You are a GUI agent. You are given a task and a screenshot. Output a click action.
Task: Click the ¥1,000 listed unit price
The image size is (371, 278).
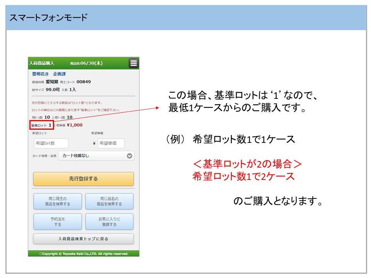click(x=75, y=125)
